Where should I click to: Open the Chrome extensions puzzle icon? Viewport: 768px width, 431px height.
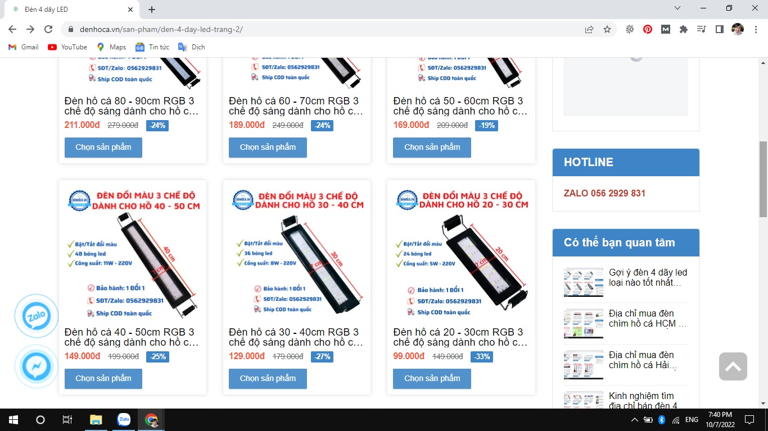pyautogui.click(x=684, y=30)
